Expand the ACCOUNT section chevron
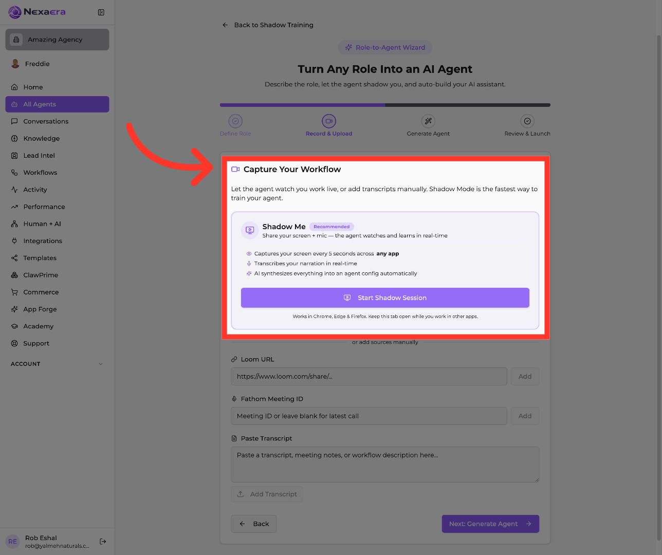The height and width of the screenshot is (555, 662). click(101, 364)
